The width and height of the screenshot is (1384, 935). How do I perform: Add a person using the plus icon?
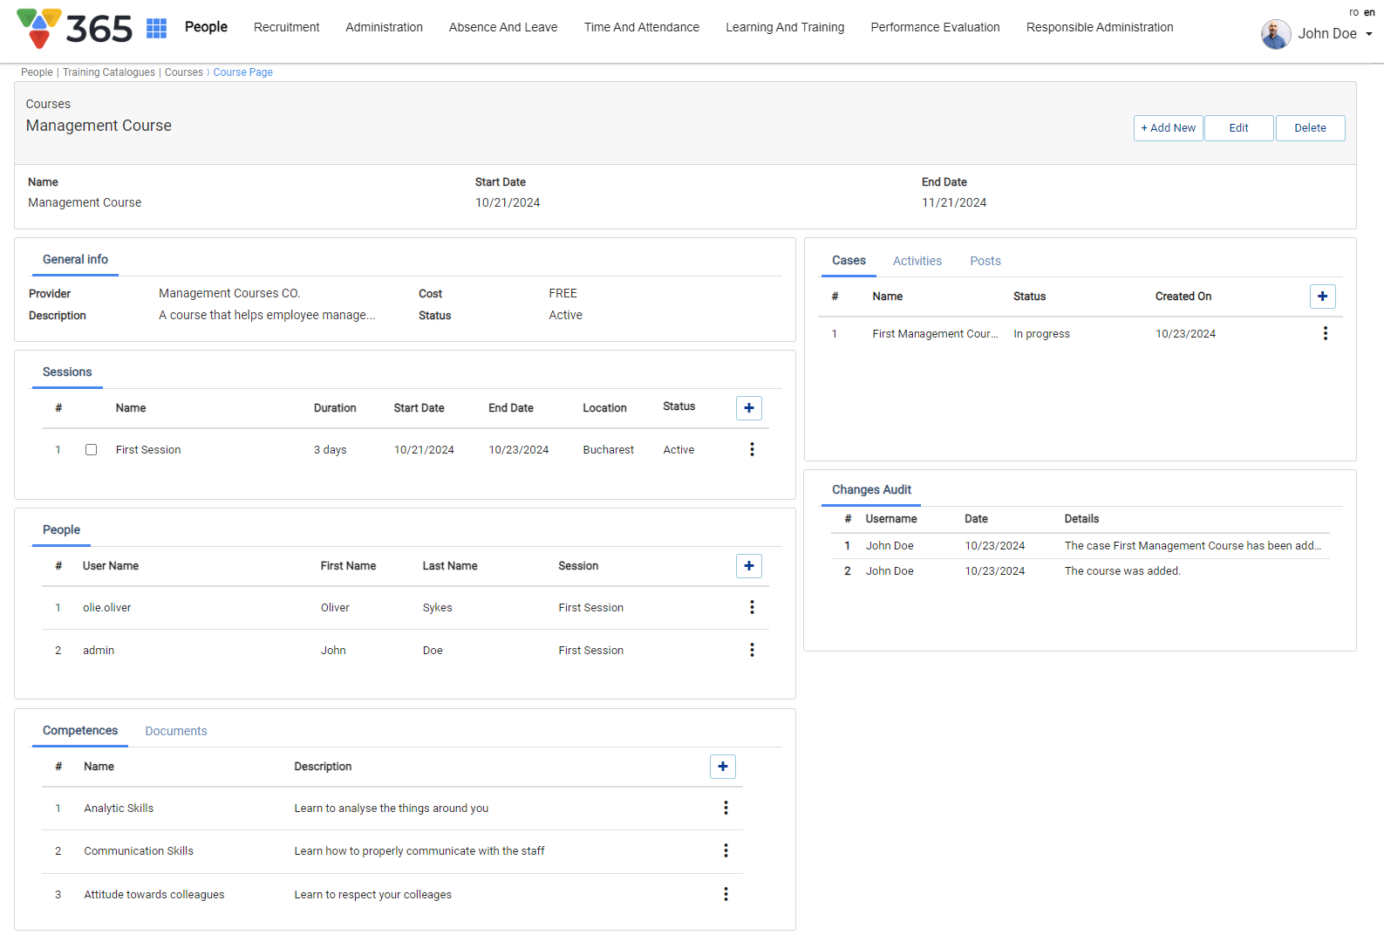pos(748,566)
